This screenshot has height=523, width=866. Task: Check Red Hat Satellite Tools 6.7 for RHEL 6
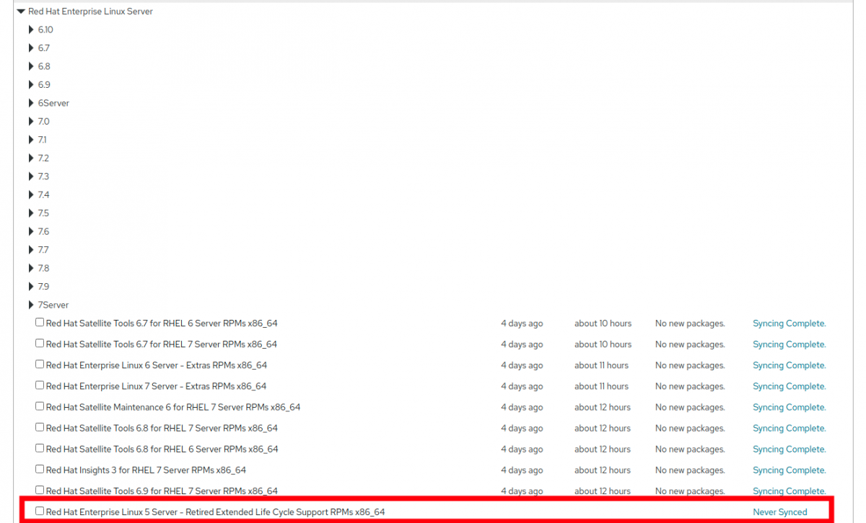40,323
